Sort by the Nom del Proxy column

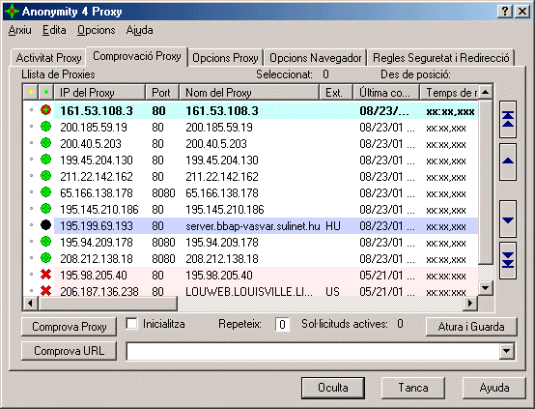[249, 92]
